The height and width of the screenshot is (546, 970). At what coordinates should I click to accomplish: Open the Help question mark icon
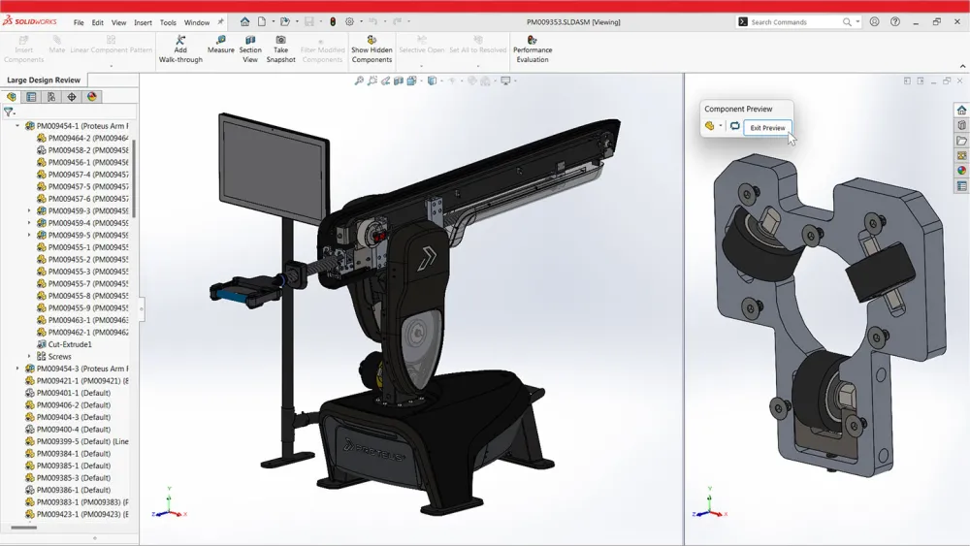point(895,21)
